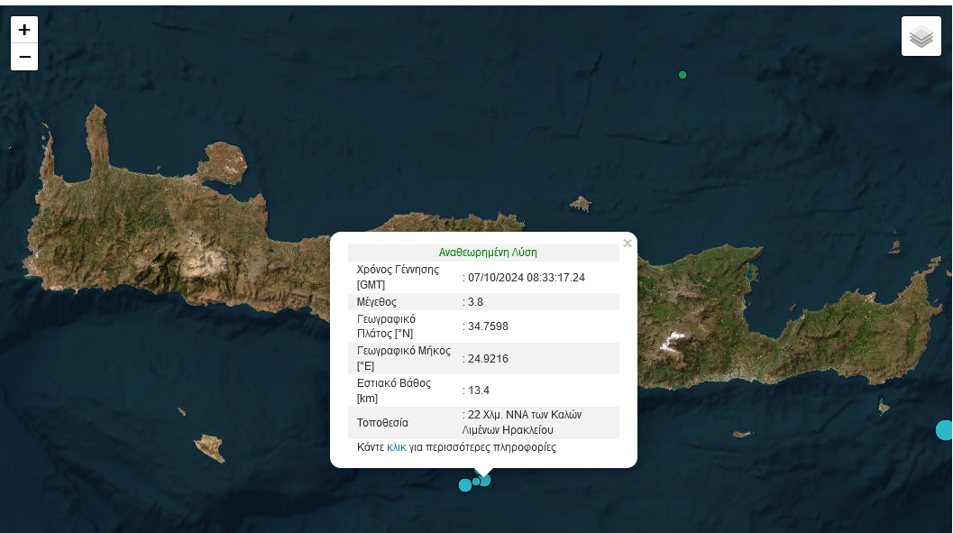Image resolution: width=953 pixels, height=533 pixels.
Task: Click the green earthquake marker north of Crete
Action: point(682,75)
